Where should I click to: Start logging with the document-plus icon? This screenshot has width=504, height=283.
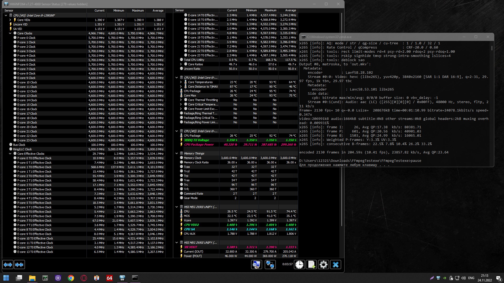311,265
